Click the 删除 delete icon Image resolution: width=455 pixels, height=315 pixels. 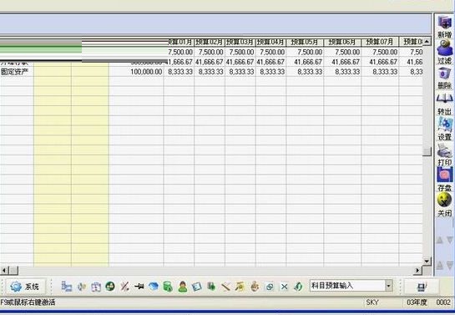coord(444,74)
